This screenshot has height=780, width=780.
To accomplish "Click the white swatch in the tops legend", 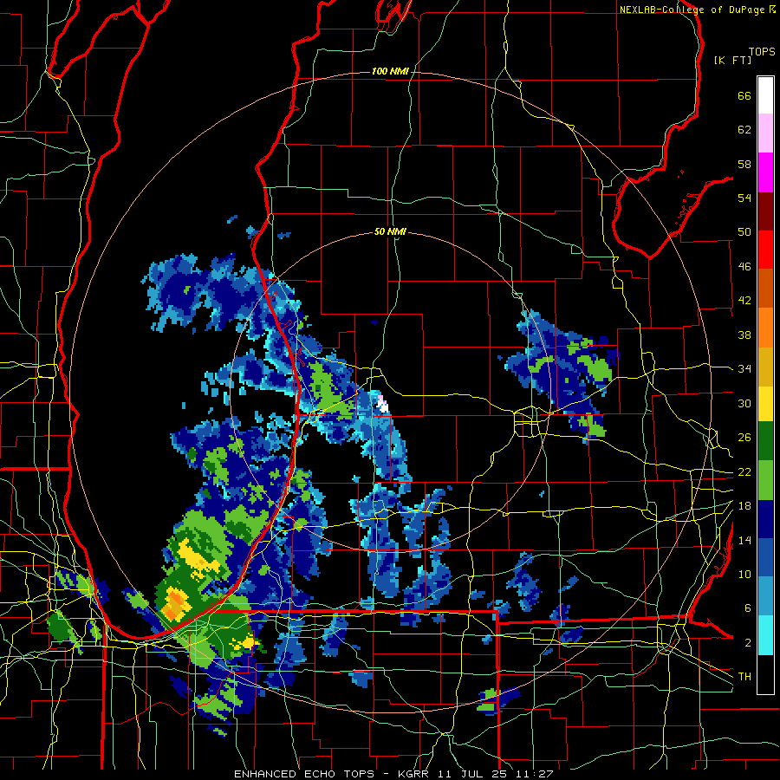I will click(765, 95).
